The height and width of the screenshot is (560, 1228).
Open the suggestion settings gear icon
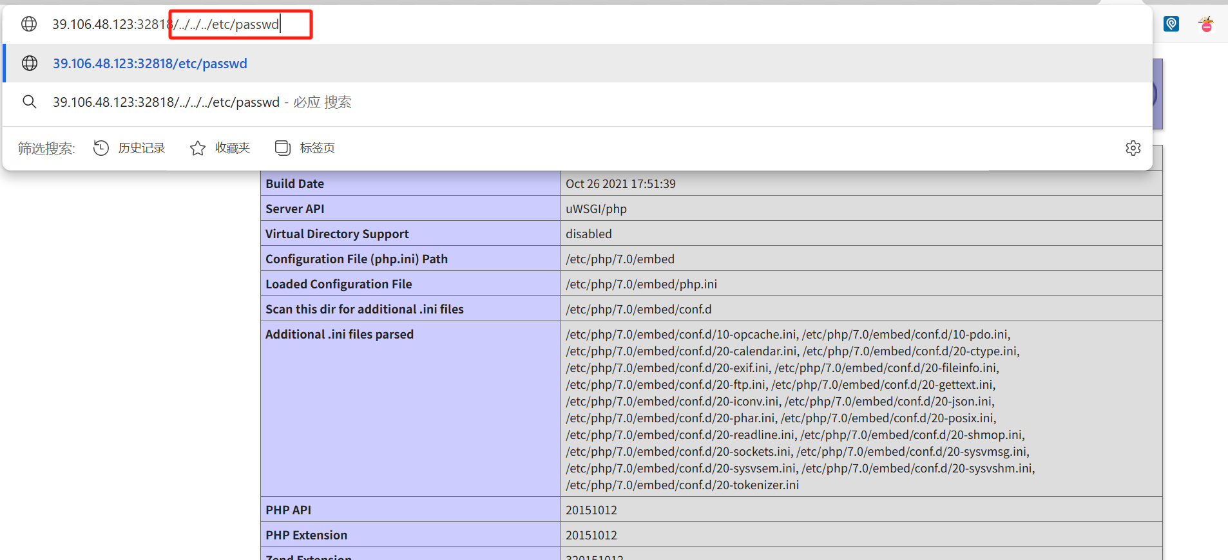1133,148
